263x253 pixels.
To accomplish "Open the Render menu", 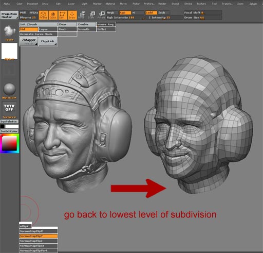I will click(162, 4).
